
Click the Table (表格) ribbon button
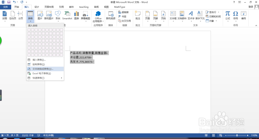30,16
